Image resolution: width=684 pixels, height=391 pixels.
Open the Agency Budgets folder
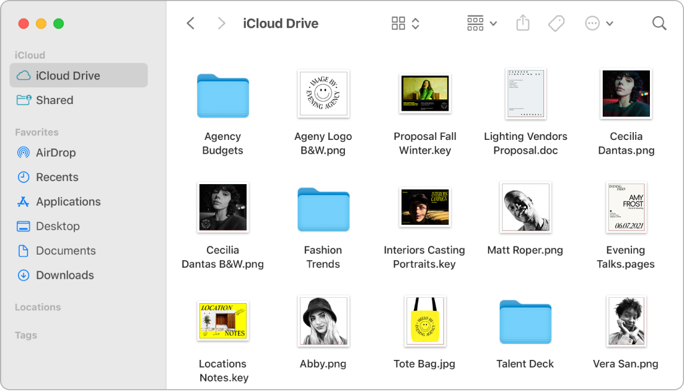(x=222, y=96)
